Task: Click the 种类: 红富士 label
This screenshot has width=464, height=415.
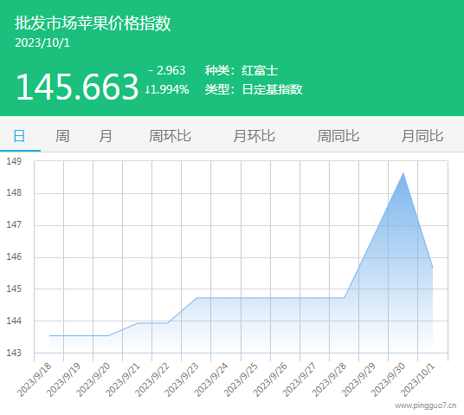Action: tap(242, 70)
